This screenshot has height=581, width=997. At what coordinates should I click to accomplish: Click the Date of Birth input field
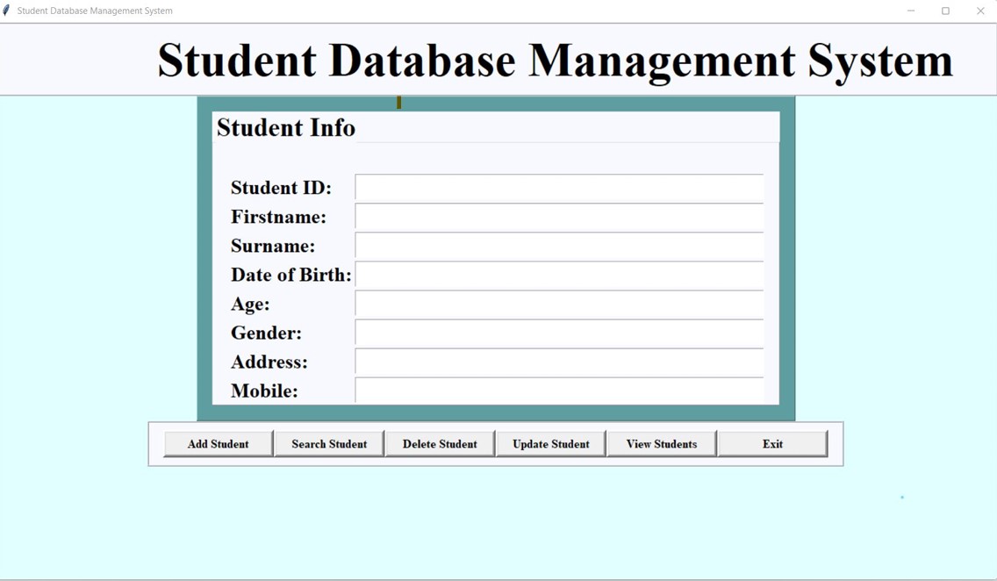(559, 275)
